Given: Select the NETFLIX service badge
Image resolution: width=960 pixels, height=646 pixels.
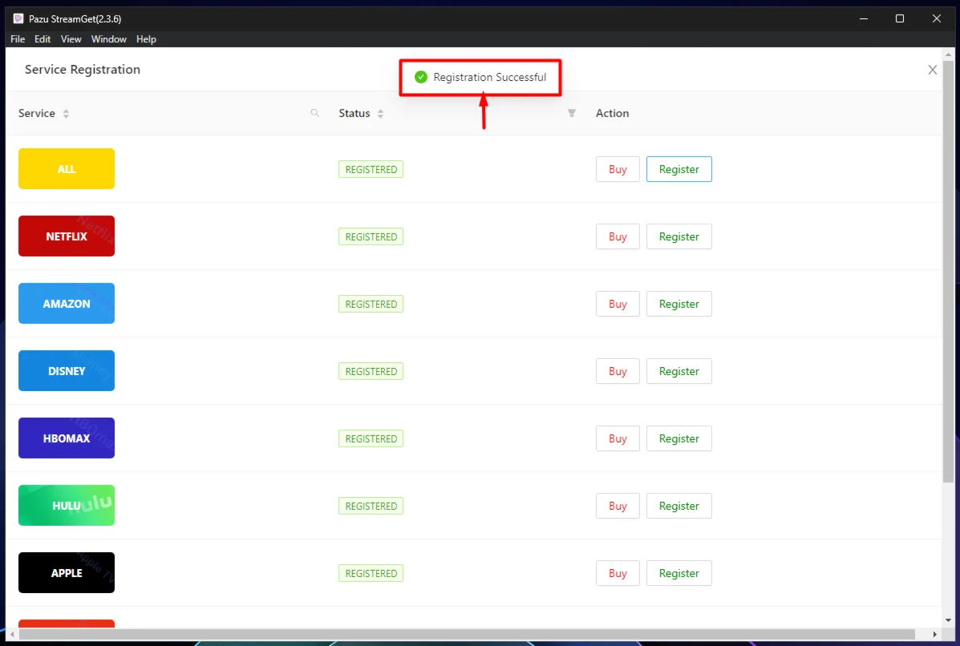Looking at the screenshot, I should click(66, 236).
